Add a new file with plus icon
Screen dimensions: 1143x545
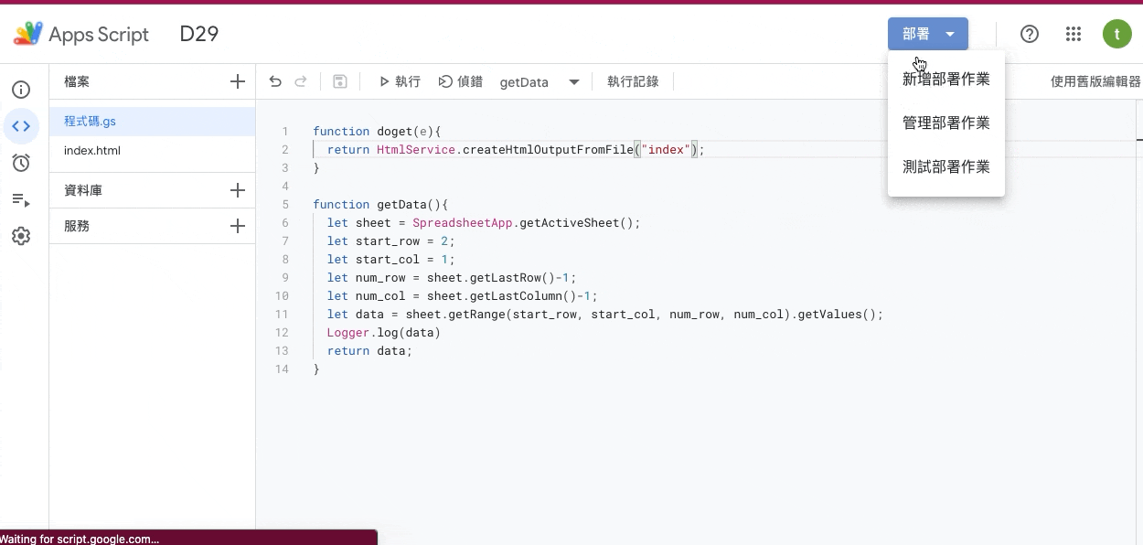[x=238, y=81]
